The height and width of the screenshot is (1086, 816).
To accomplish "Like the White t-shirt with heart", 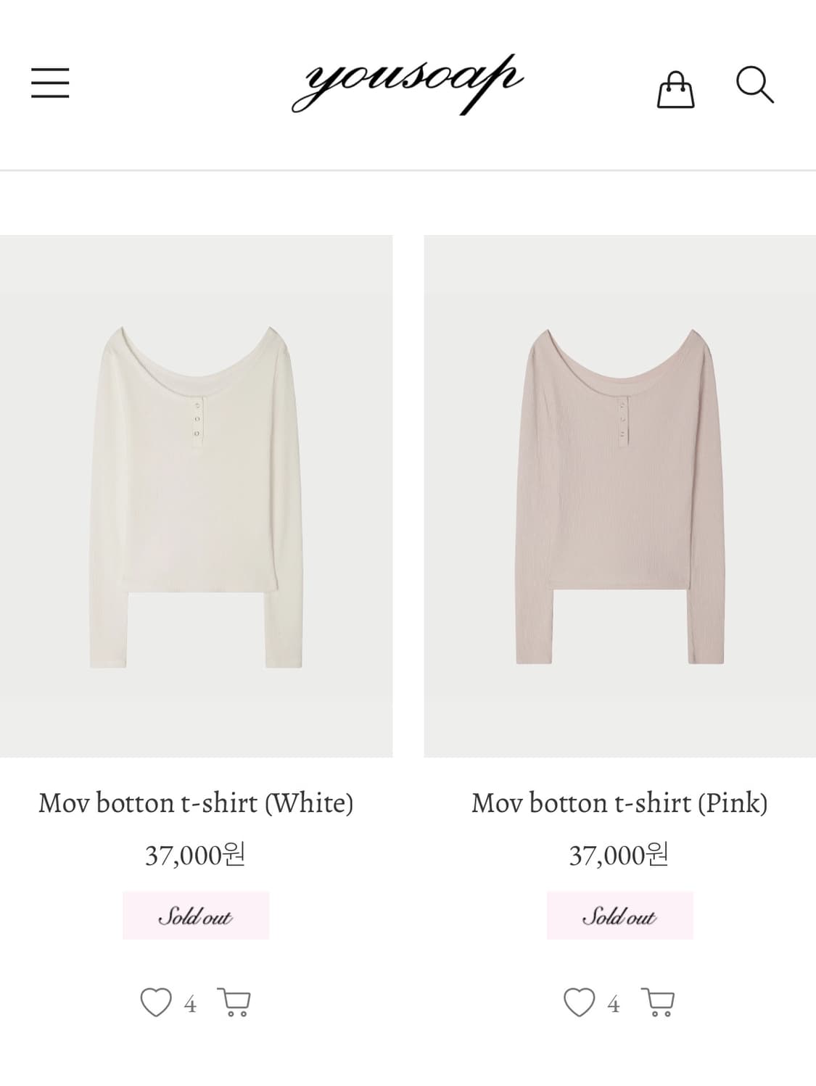I will click(x=155, y=1003).
